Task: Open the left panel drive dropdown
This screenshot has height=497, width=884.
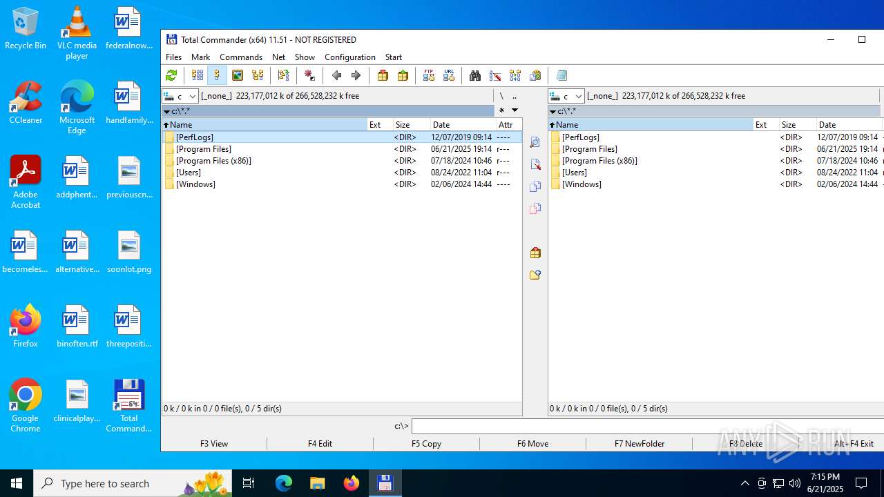Action: (x=180, y=96)
